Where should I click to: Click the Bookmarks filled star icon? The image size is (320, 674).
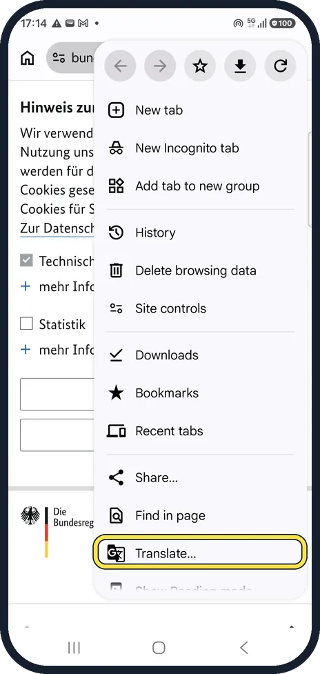pyautogui.click(x=116, y=393)
